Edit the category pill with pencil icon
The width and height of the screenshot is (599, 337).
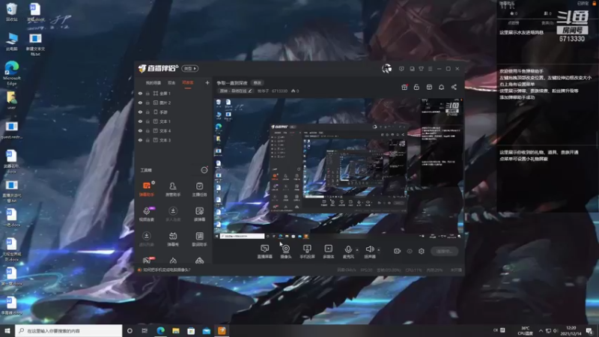point(236,91)
